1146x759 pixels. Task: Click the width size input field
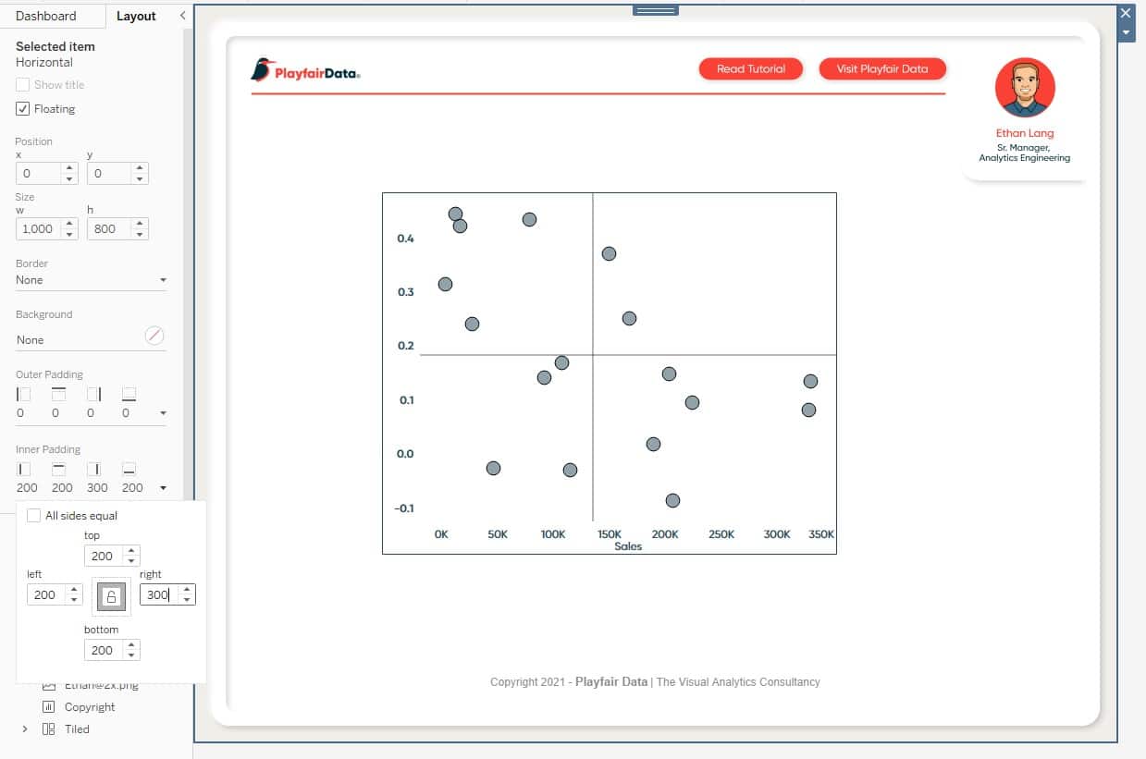[x=39, y=228]
